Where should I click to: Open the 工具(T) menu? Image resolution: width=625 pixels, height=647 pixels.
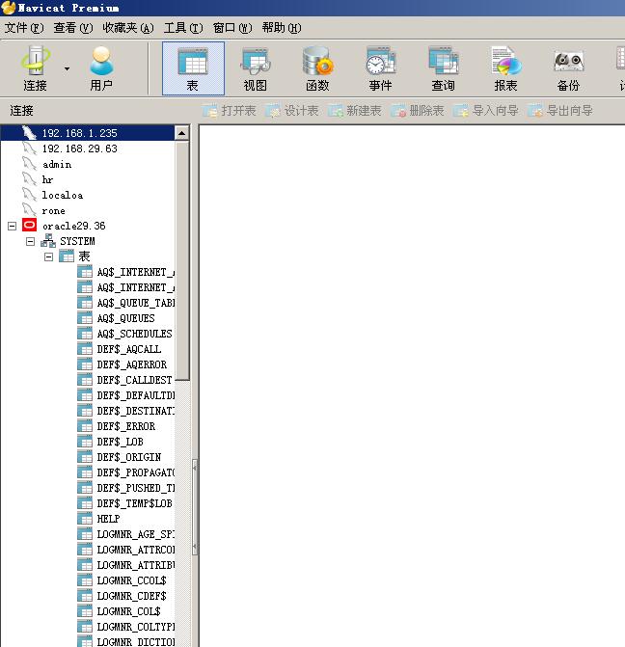tap(183, 28)
